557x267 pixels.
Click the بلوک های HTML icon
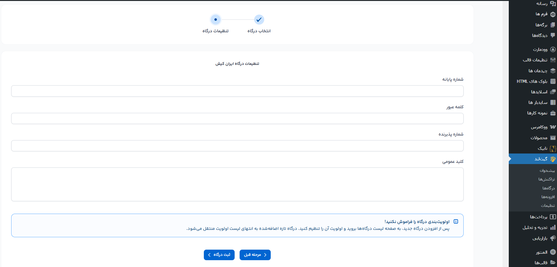click(x=553, y=81)
